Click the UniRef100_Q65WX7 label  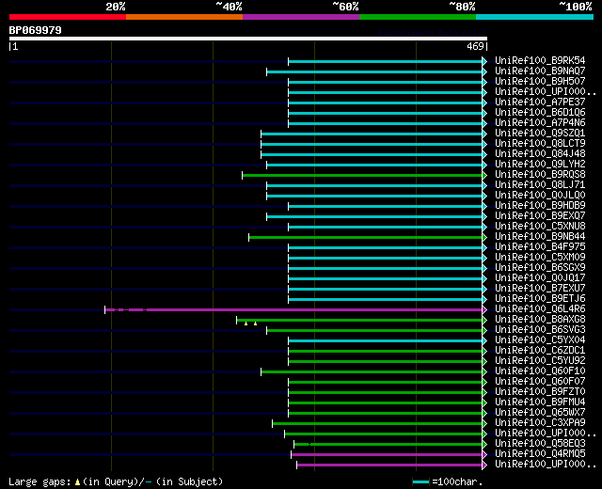point(540,413)
